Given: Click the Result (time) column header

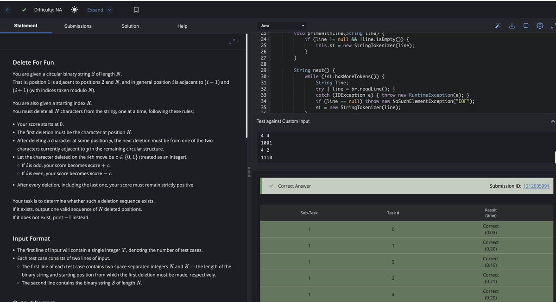Looking at the screenshot, I should 491,213.
